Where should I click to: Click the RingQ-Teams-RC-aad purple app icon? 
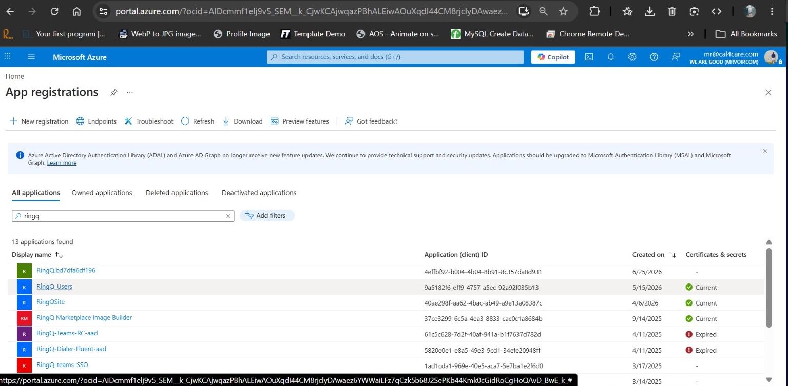coord(24,334)
